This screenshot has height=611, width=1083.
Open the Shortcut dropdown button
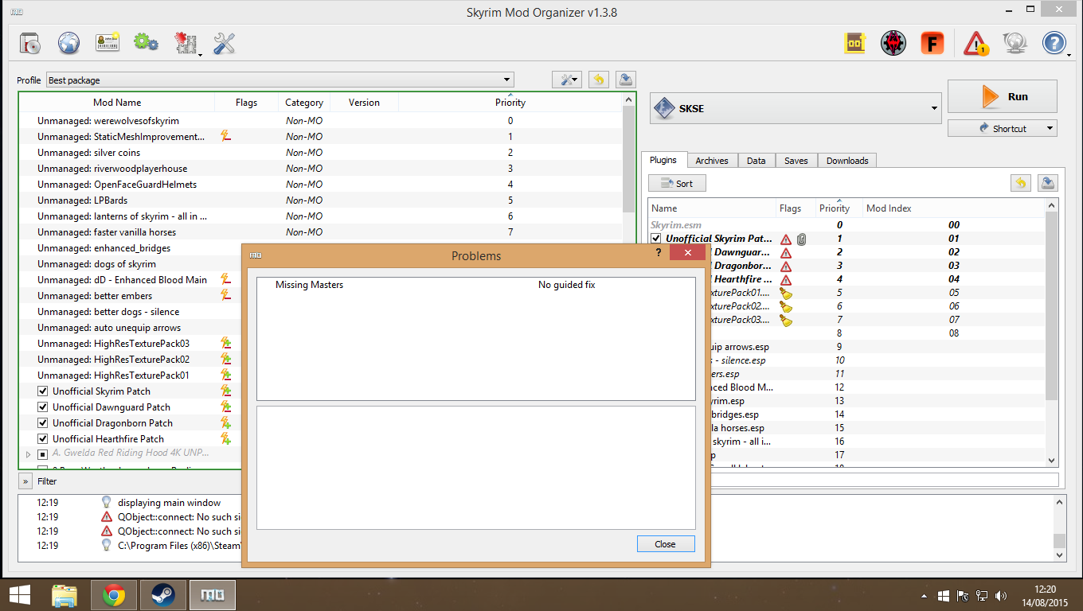(1002, 128)
